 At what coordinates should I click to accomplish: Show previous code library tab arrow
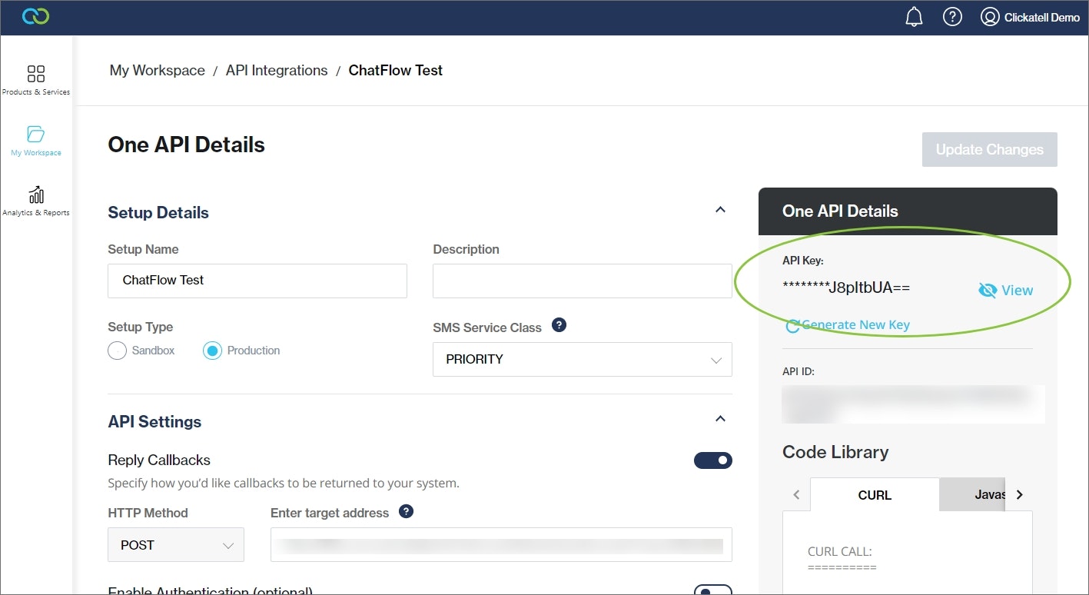tap(796, 494)
